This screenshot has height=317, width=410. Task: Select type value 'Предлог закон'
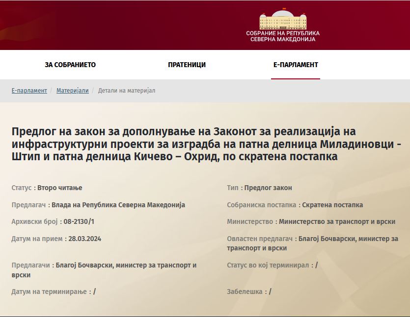268,188
